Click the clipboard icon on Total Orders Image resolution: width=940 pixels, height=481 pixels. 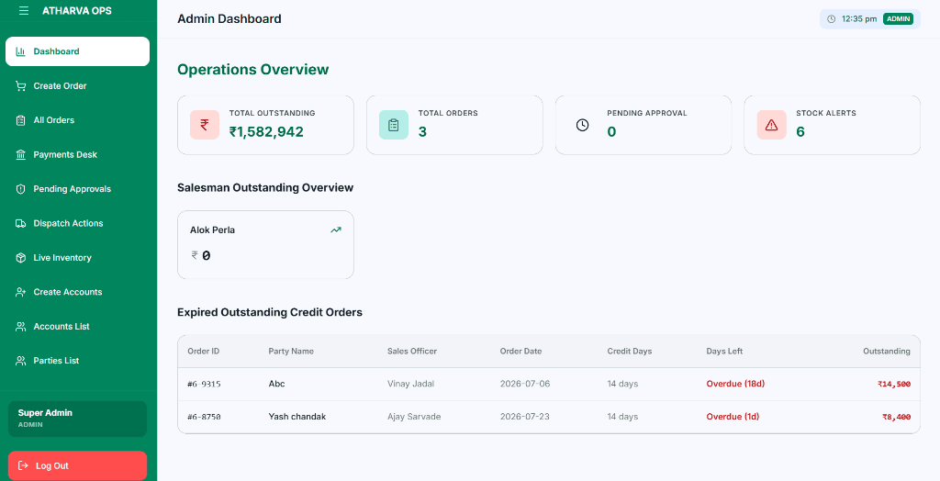pos(393,125)
